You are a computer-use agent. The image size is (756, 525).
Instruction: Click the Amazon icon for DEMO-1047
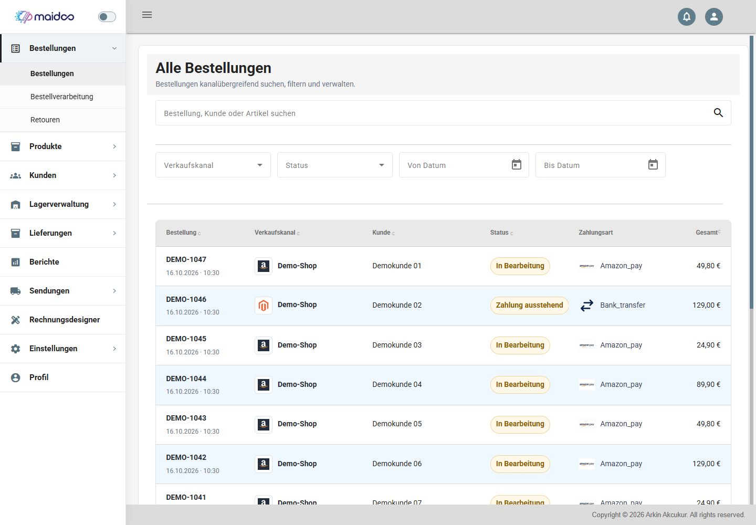[x=264, y=266]
